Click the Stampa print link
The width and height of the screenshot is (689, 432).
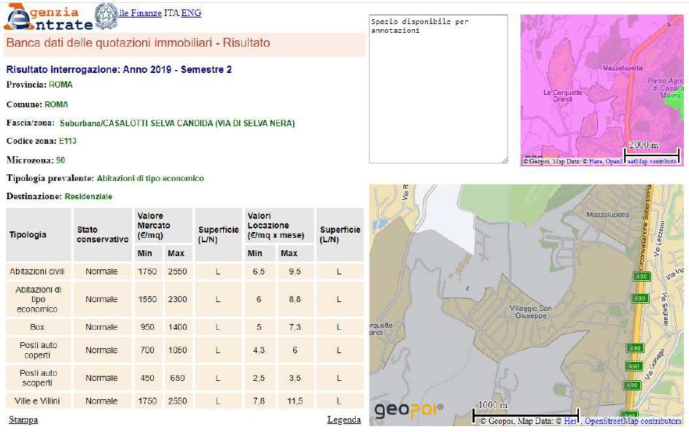[x=23, y=420]
